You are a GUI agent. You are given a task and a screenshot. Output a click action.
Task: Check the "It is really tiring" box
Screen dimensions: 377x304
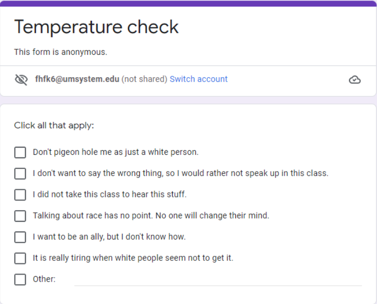tap(20, 258)
